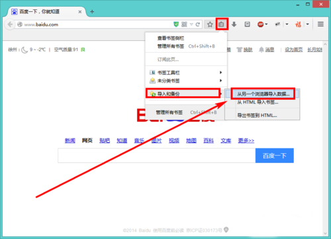Choose 导出书签到 HTML submenu item
Image resolution: width=331 pixels, height=239 pixels.
(257, 115)
